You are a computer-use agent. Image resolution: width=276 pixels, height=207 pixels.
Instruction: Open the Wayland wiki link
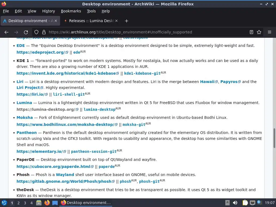tap(65, 175)
